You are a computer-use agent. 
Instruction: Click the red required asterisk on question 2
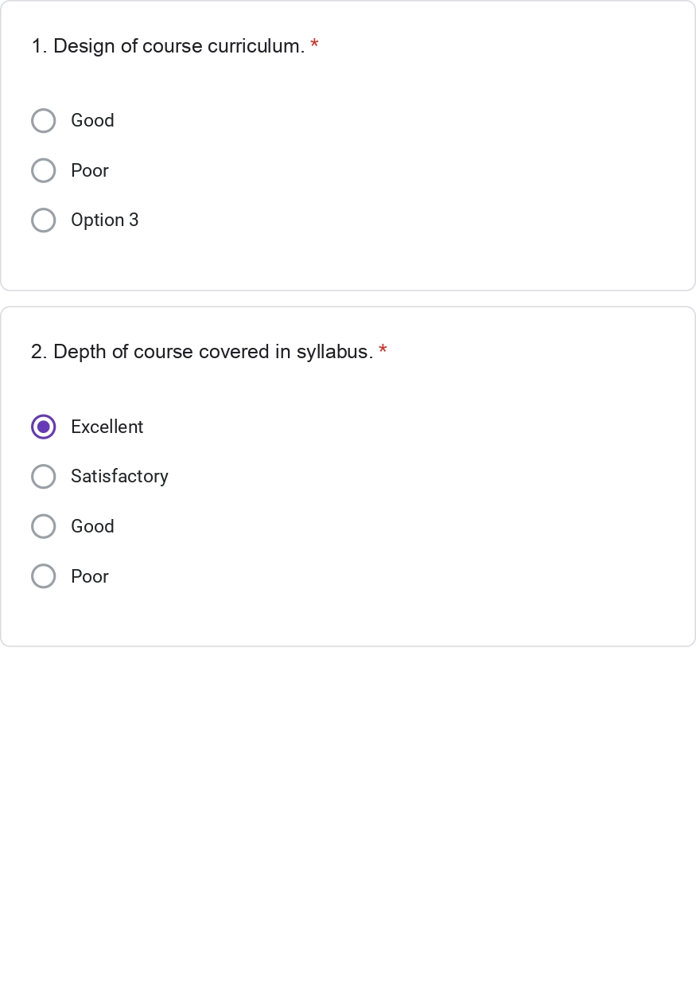coord(383,351)
